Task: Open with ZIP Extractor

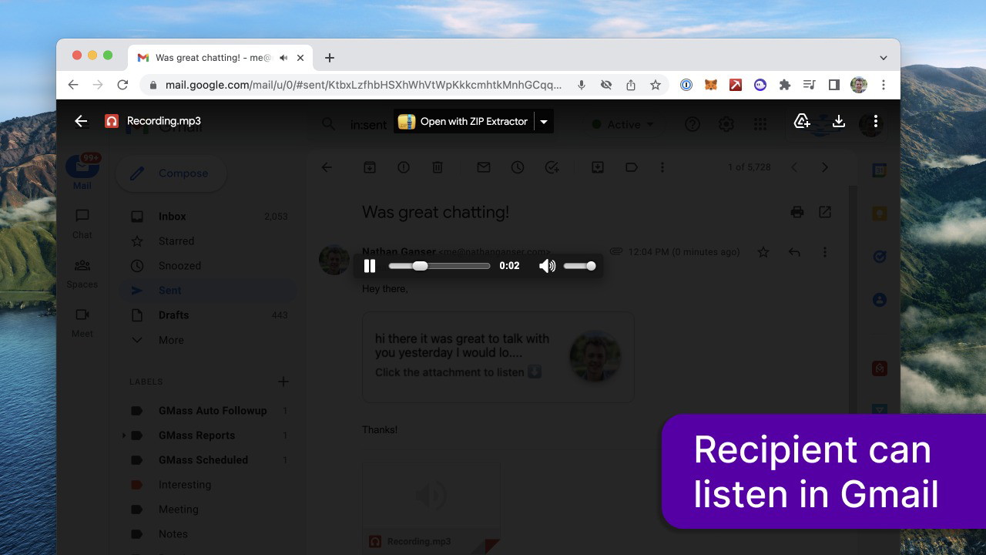Action: [464, 122]
